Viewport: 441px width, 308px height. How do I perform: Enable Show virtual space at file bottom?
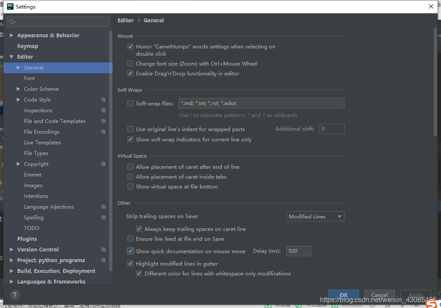tap(130, 186)
